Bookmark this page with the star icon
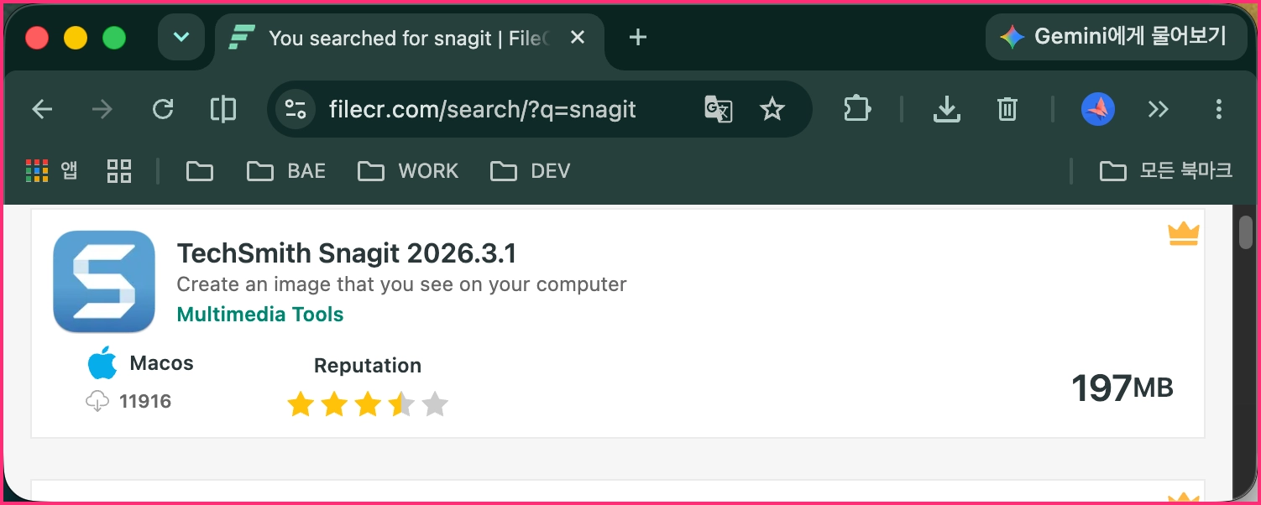 [x=772, y=109]
